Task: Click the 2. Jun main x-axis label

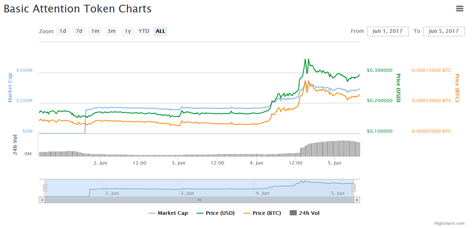Action: [x=100, y=163]
